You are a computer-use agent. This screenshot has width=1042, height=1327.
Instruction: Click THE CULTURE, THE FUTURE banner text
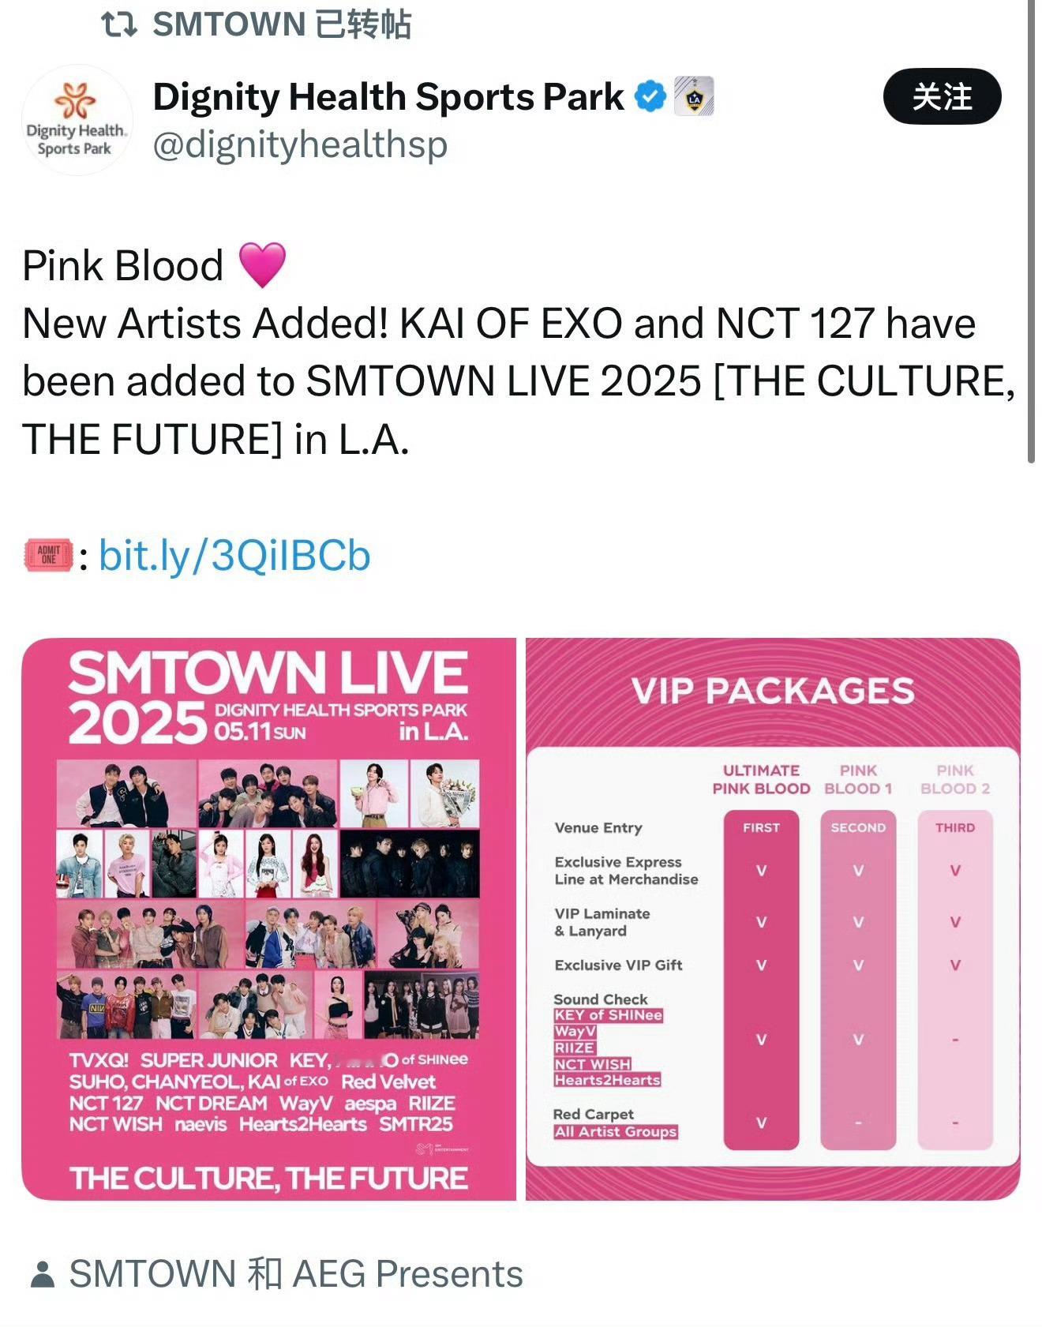pyautogui.click(x=268, y=1179)
